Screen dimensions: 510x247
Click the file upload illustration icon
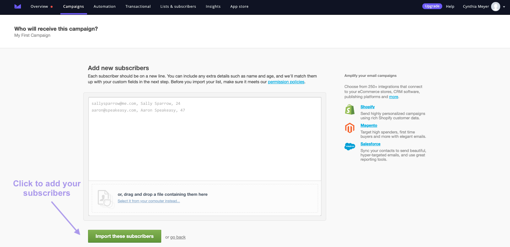click(x=105, y=198)
